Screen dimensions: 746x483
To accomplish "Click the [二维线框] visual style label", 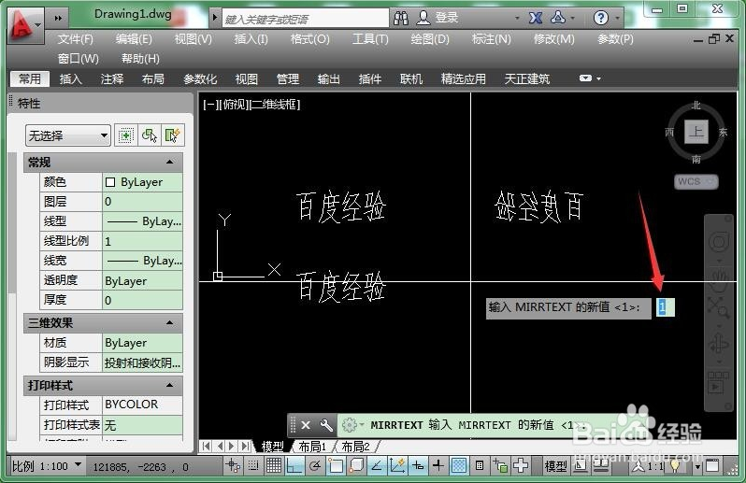I will click(275, 105).
